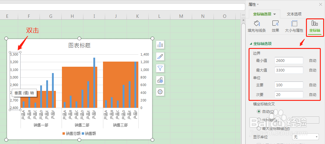
Task: Close the 属性 properties panel
Action: (x=320, y=5)
